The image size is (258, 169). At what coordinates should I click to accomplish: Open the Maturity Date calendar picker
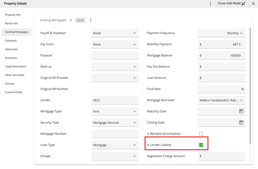pos(241,112)
